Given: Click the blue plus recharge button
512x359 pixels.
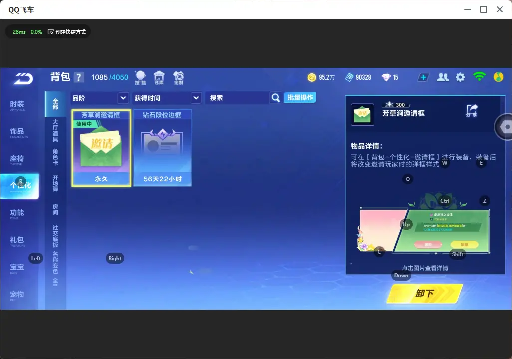Looking at the screenshot, I should (x=423, y=77).
